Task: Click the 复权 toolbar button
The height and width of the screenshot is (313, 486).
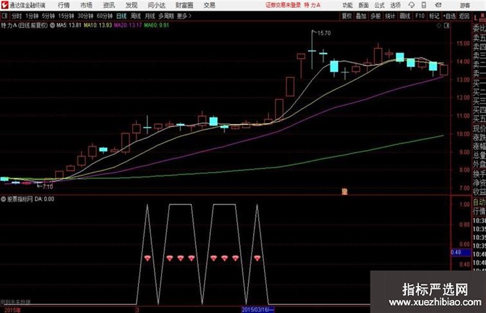Action: (347, 16)
